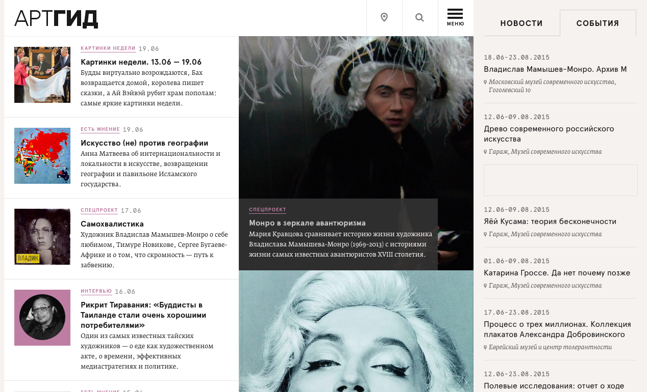
Task: Click the Еврейский музей и центр толерантности venue
Action: (550, 347)
